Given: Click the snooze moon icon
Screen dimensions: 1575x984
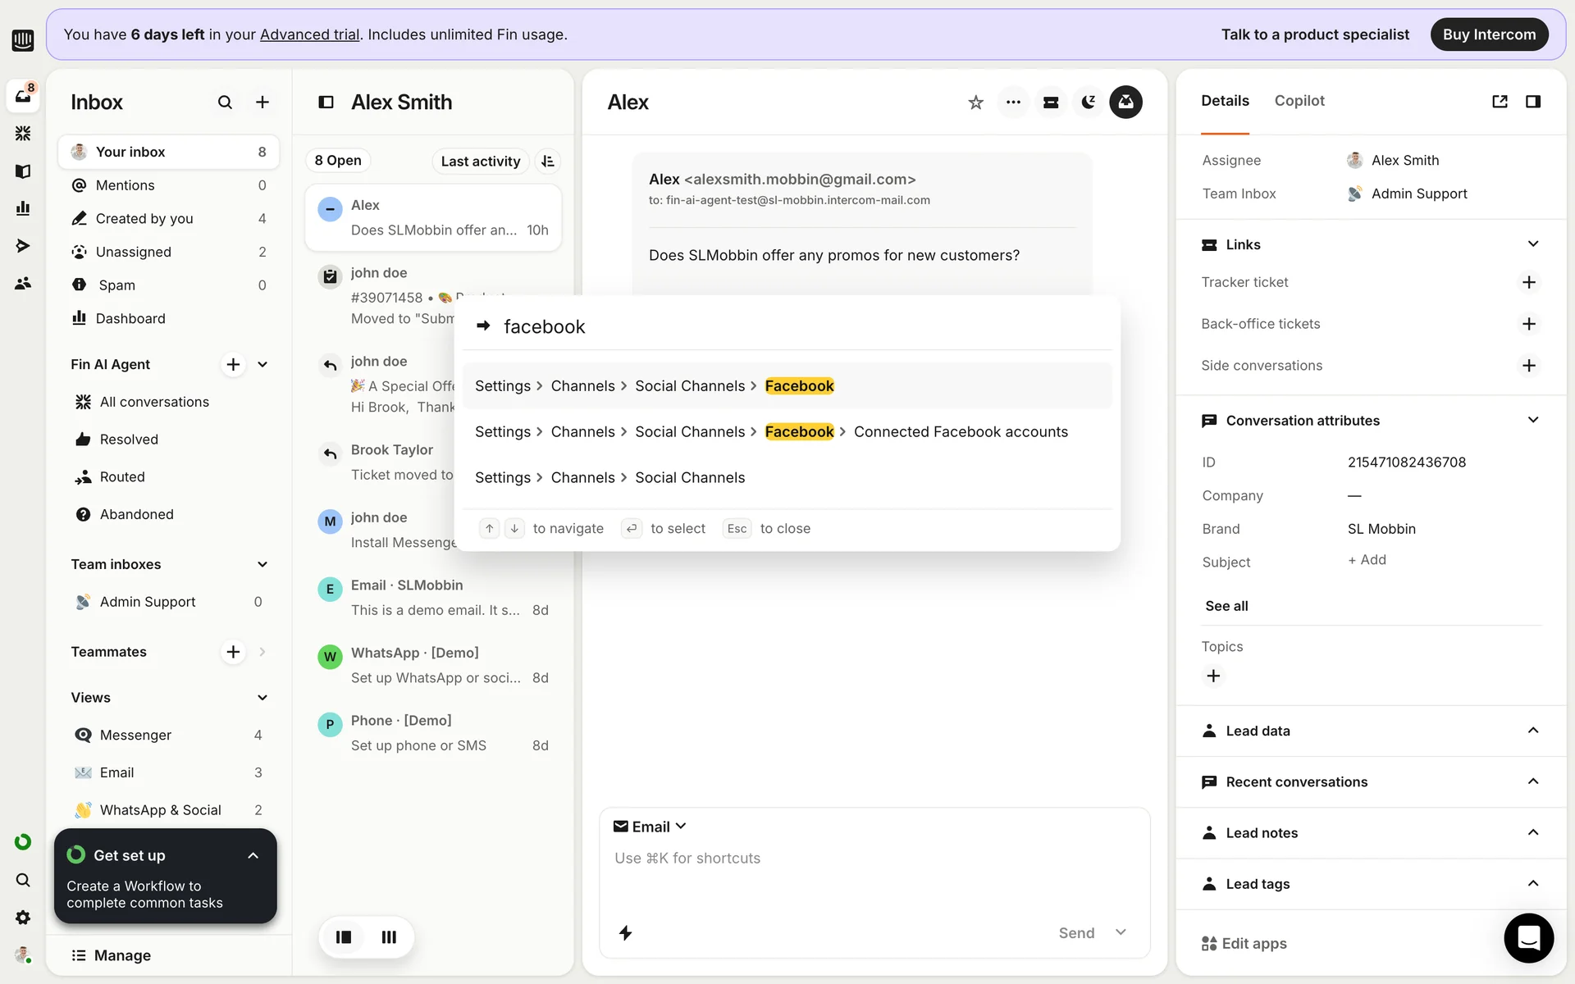Looking at the screenshot, I should tap(1089, 102).
